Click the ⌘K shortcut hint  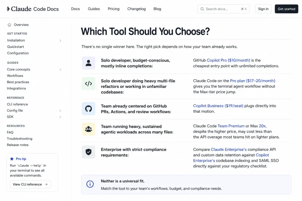(244, 9)
